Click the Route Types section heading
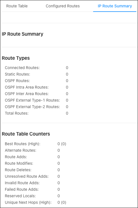The width and height of the screenshot is (138, 208). point(16,58)
